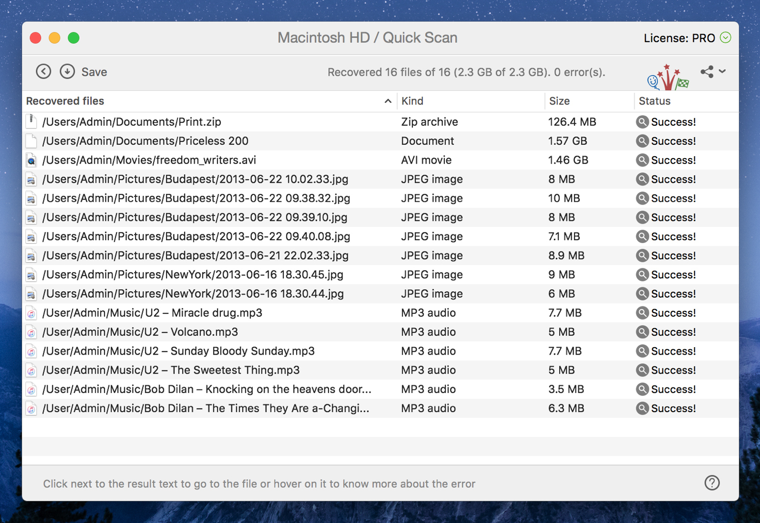The width and height of the screenshot is (760, 523).
Task: Click the AVI movie kind cell
Action: click(x=426, y=160)
